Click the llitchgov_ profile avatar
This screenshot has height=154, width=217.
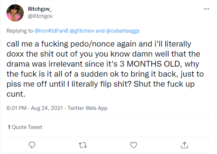coord(15,13)
